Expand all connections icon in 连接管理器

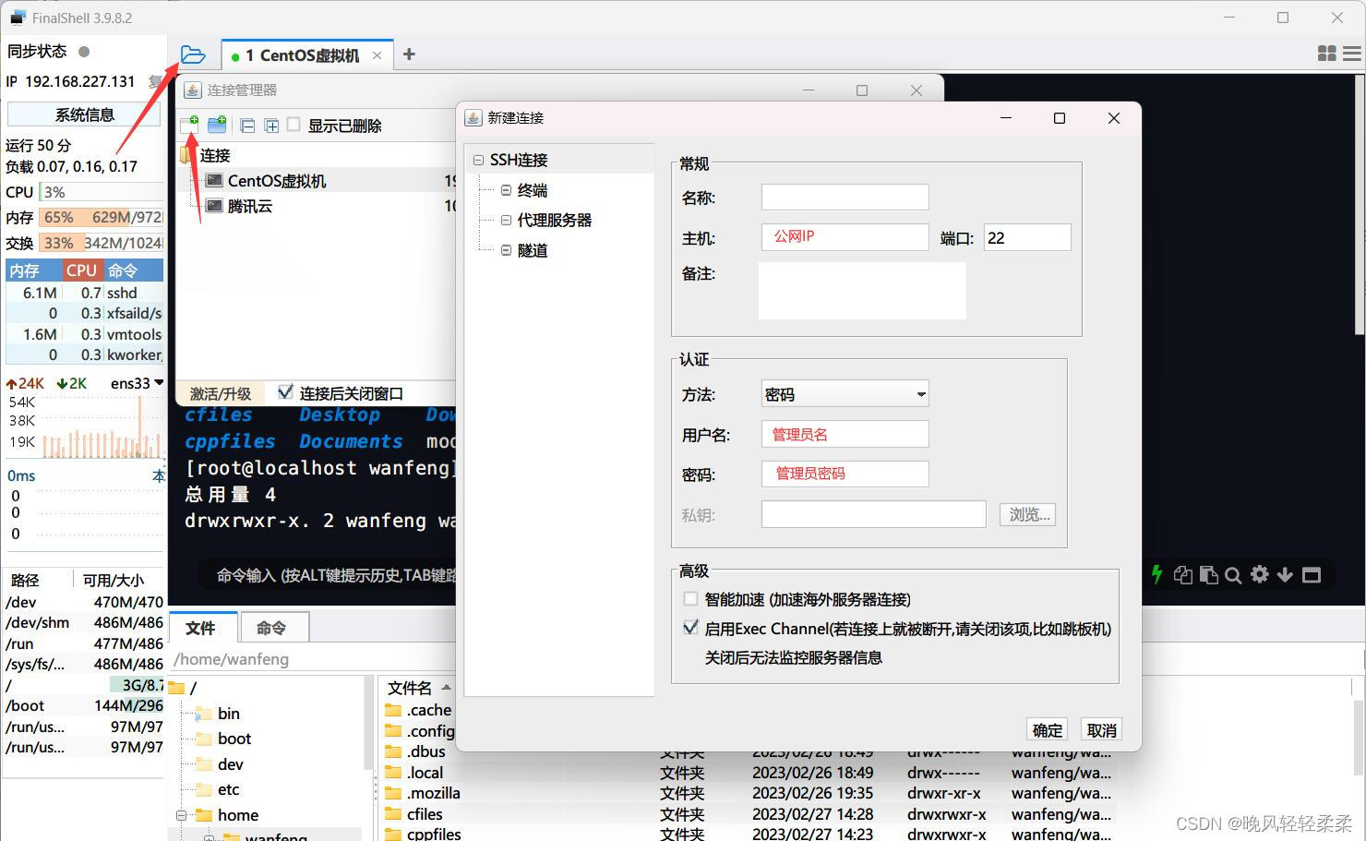click(271, 126)
